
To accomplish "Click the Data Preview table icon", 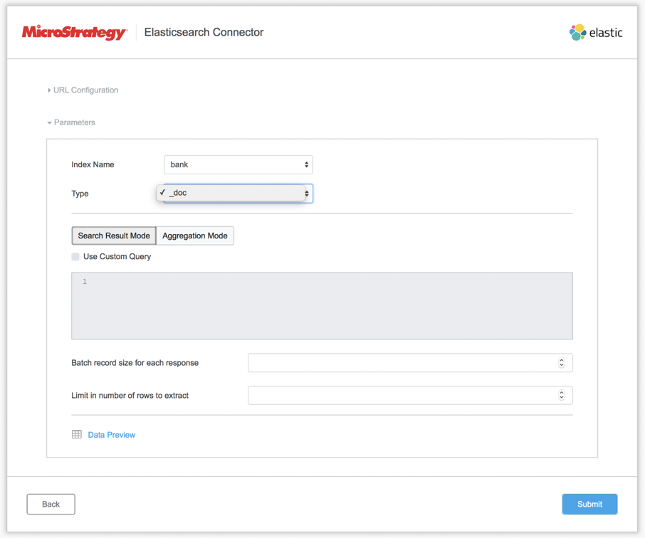I will click(77, 435).
